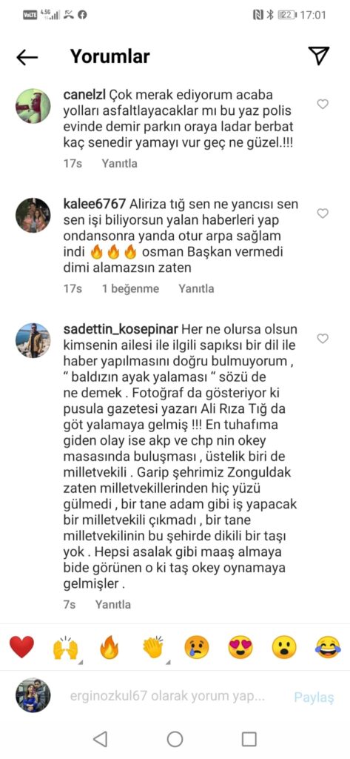Like the comment by kalee6767
Screen dimensions: 350x759
click(323, 213)
